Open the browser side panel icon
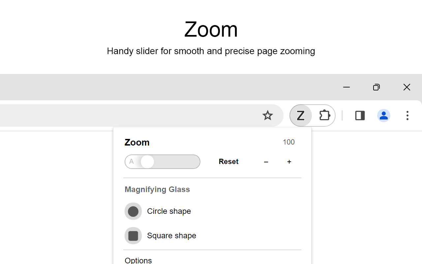The height and width of the screenshot is (264, 422). tap(360, 115)
